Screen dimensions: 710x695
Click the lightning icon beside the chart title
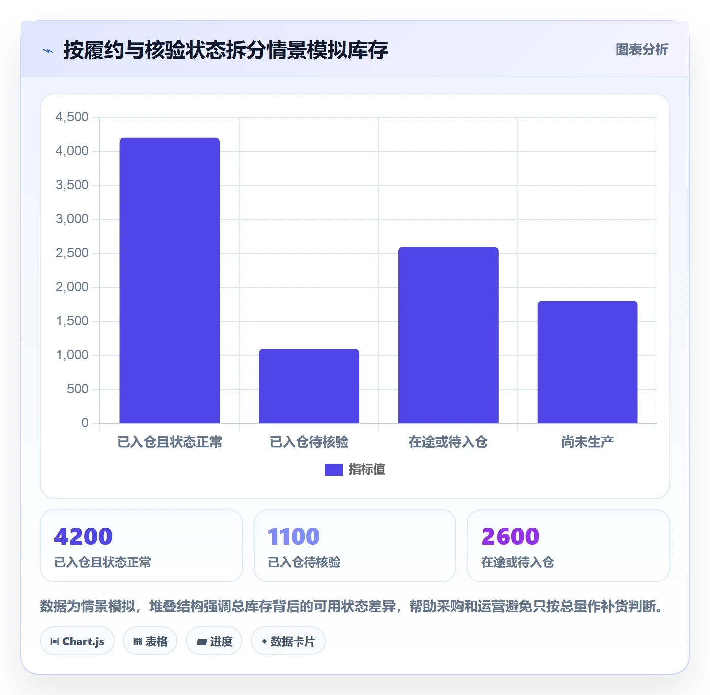(x=48, y=51)
